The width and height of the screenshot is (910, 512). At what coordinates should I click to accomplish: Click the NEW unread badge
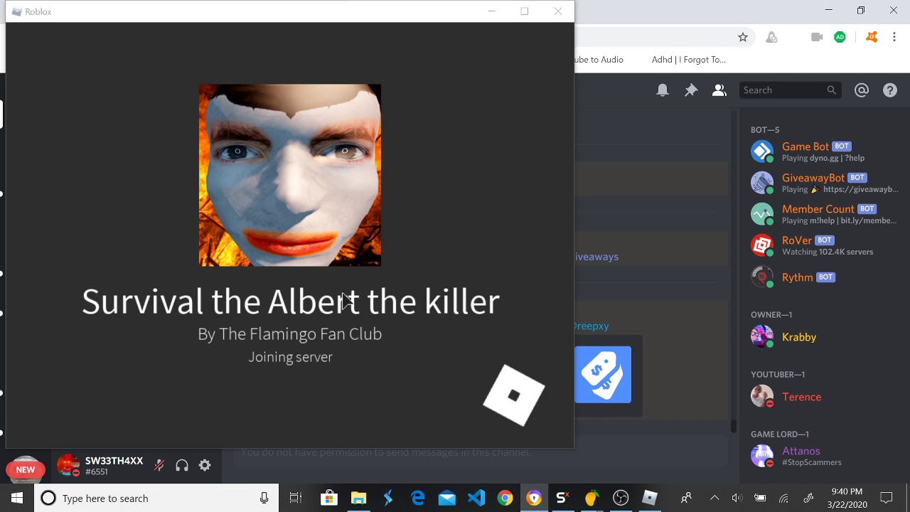[26, 469]
